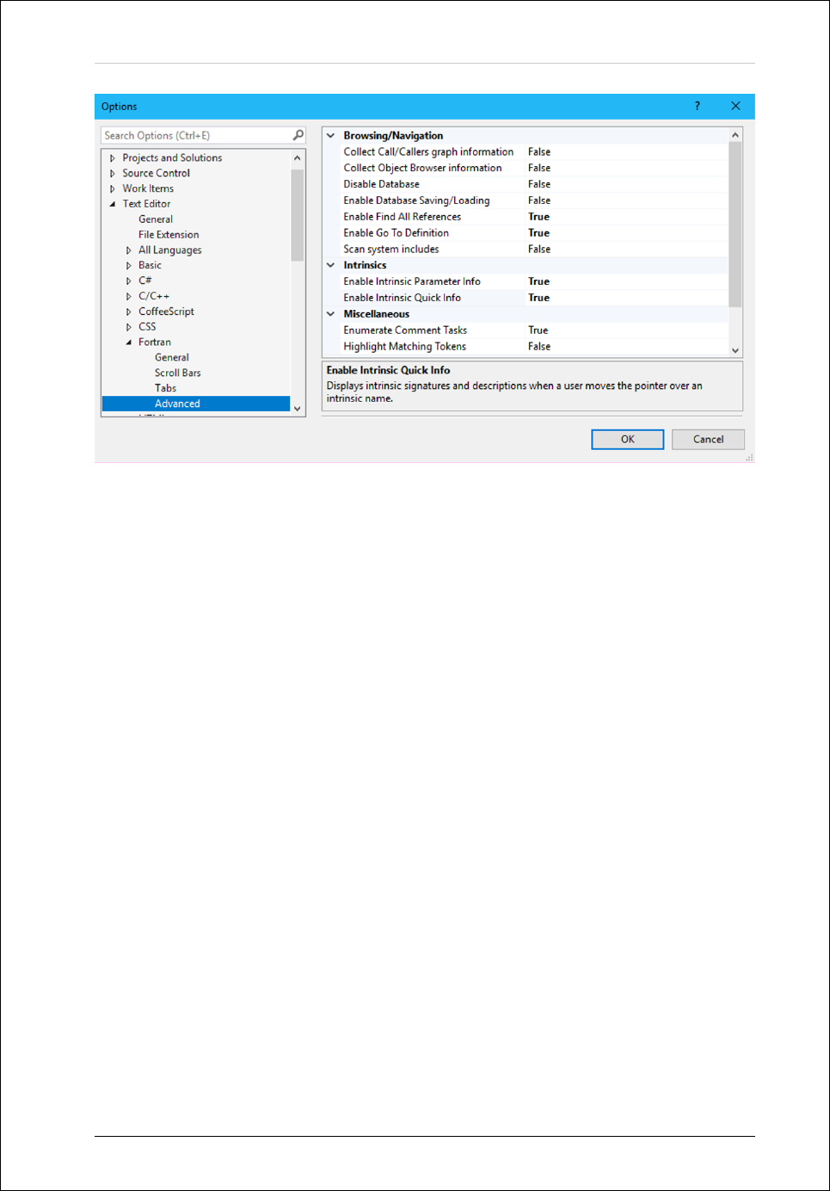Collapse the Miscellaneous category
The image size is (830, 1191).
[x=330, y=314]
